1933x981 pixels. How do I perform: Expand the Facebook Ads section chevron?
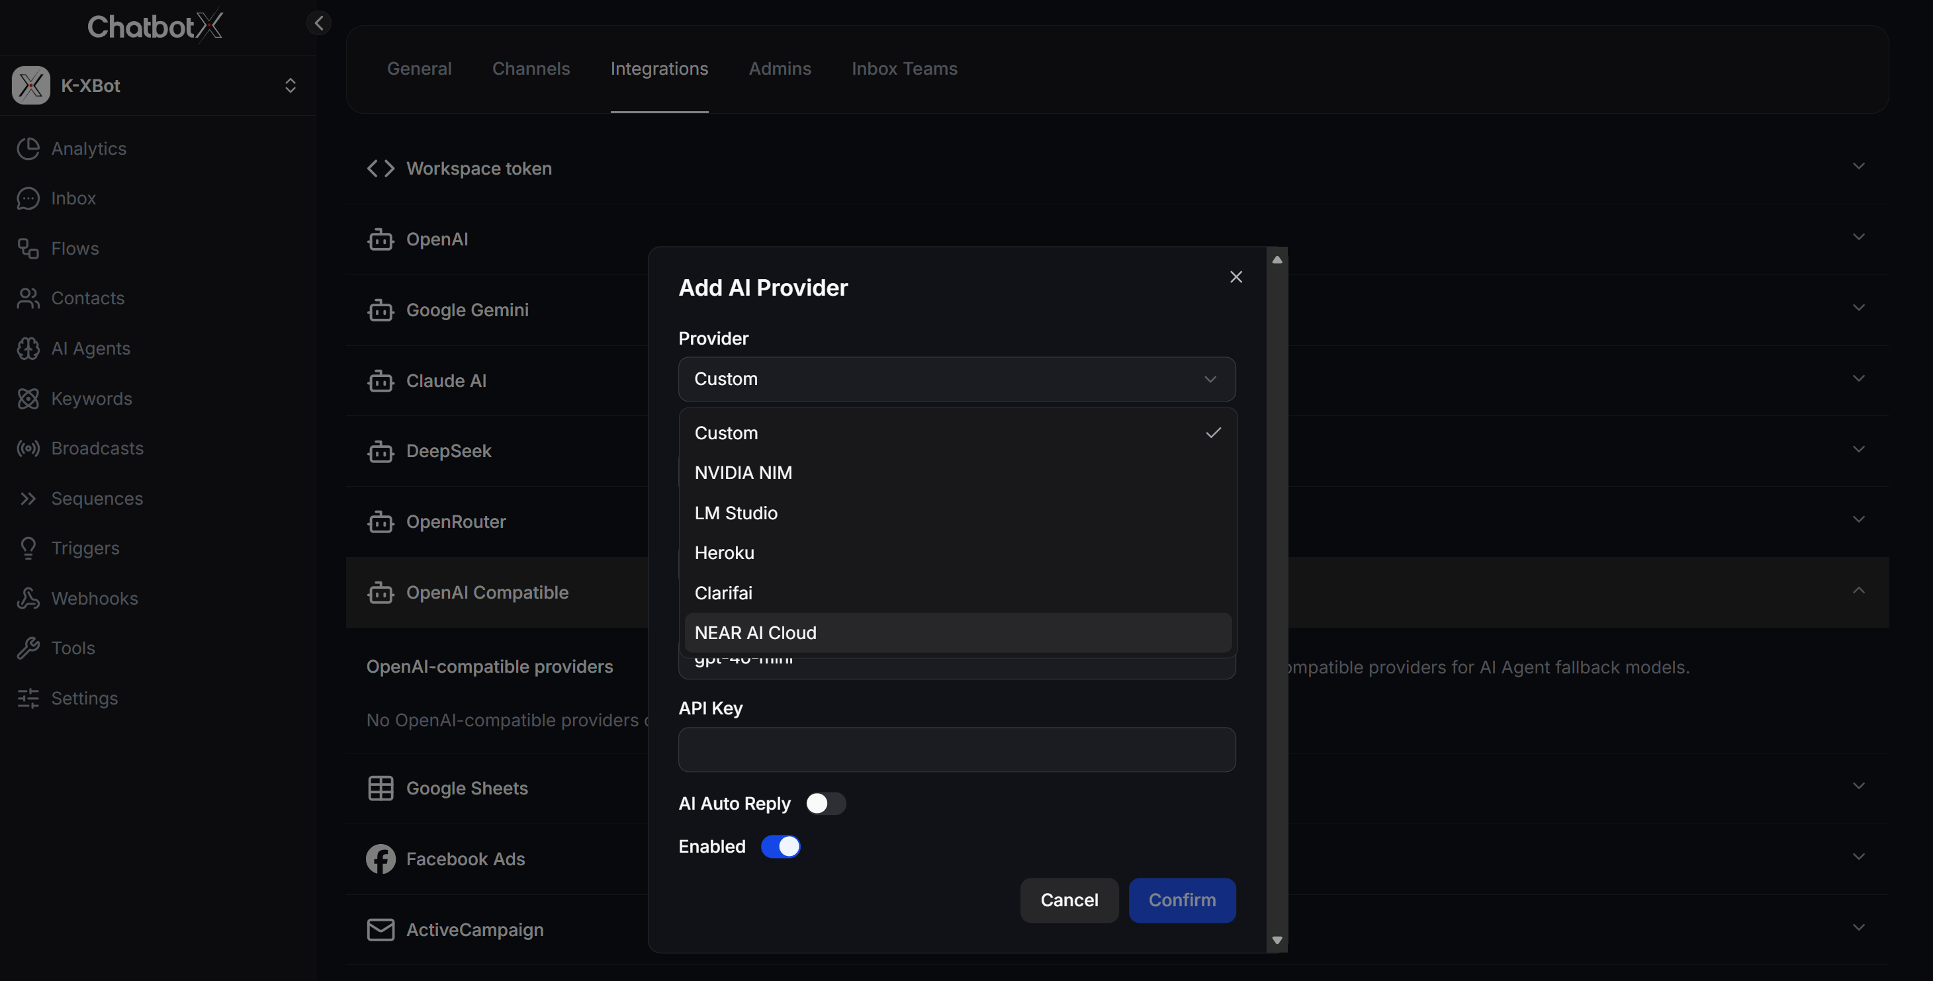tap(1859, 857)
